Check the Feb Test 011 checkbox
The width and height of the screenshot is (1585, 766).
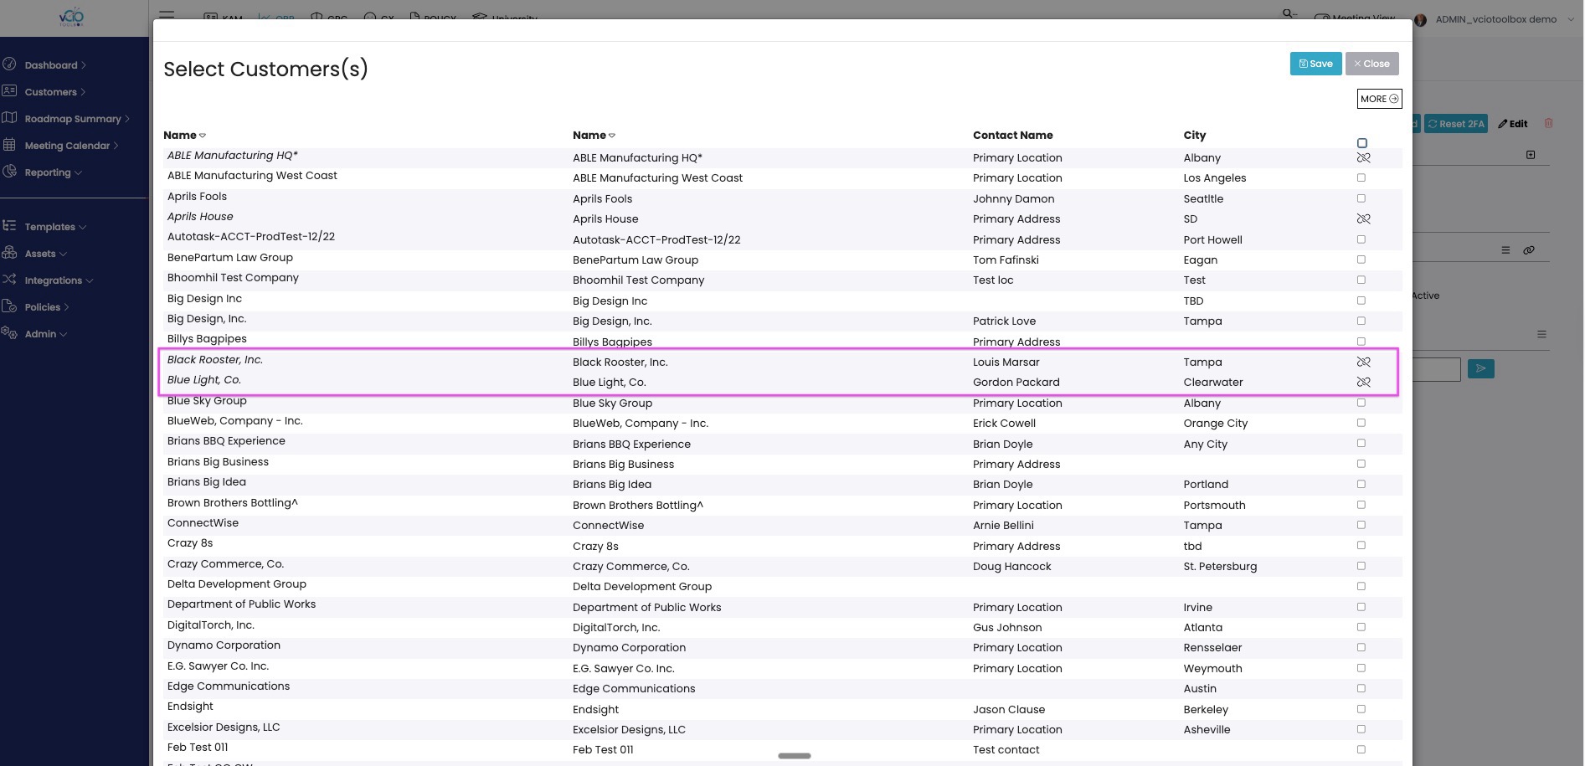click(1361, 749)
